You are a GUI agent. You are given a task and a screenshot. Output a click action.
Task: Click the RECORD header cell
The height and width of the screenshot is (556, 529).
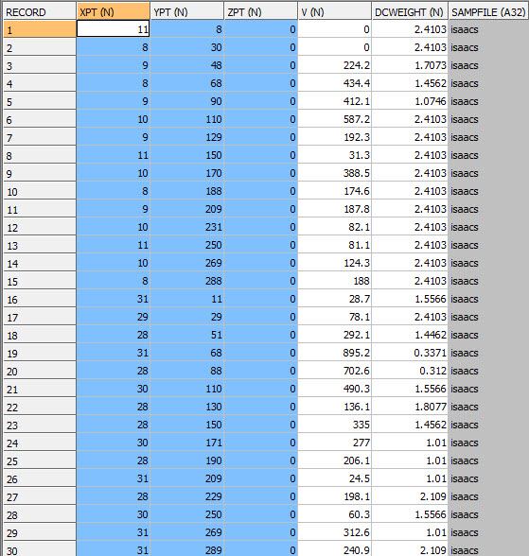40,12
